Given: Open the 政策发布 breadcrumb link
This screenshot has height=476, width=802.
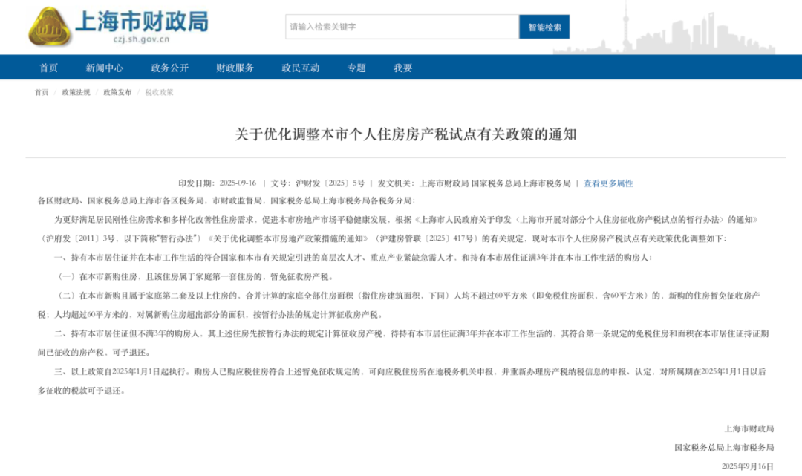Looking at the screenshot, I should click(x=117, y=92).
